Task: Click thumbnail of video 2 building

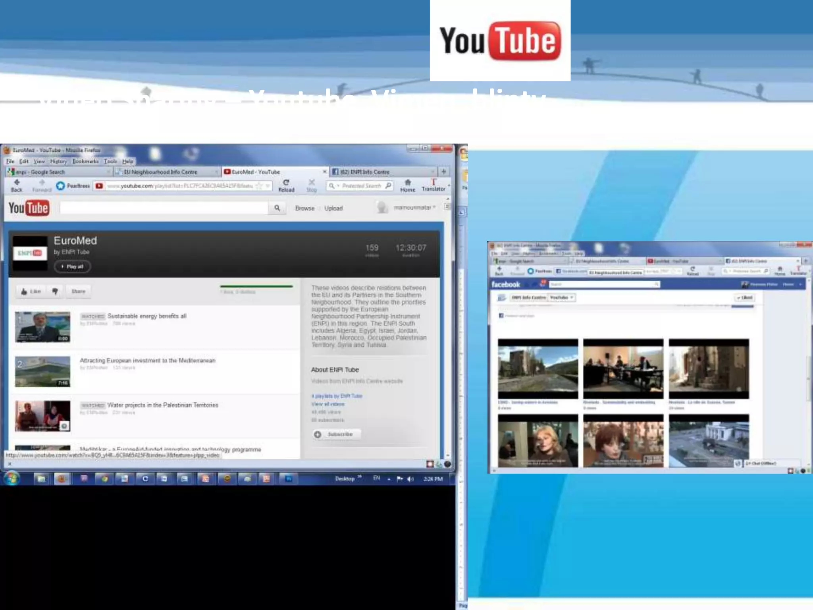Action: pos(43,371)
